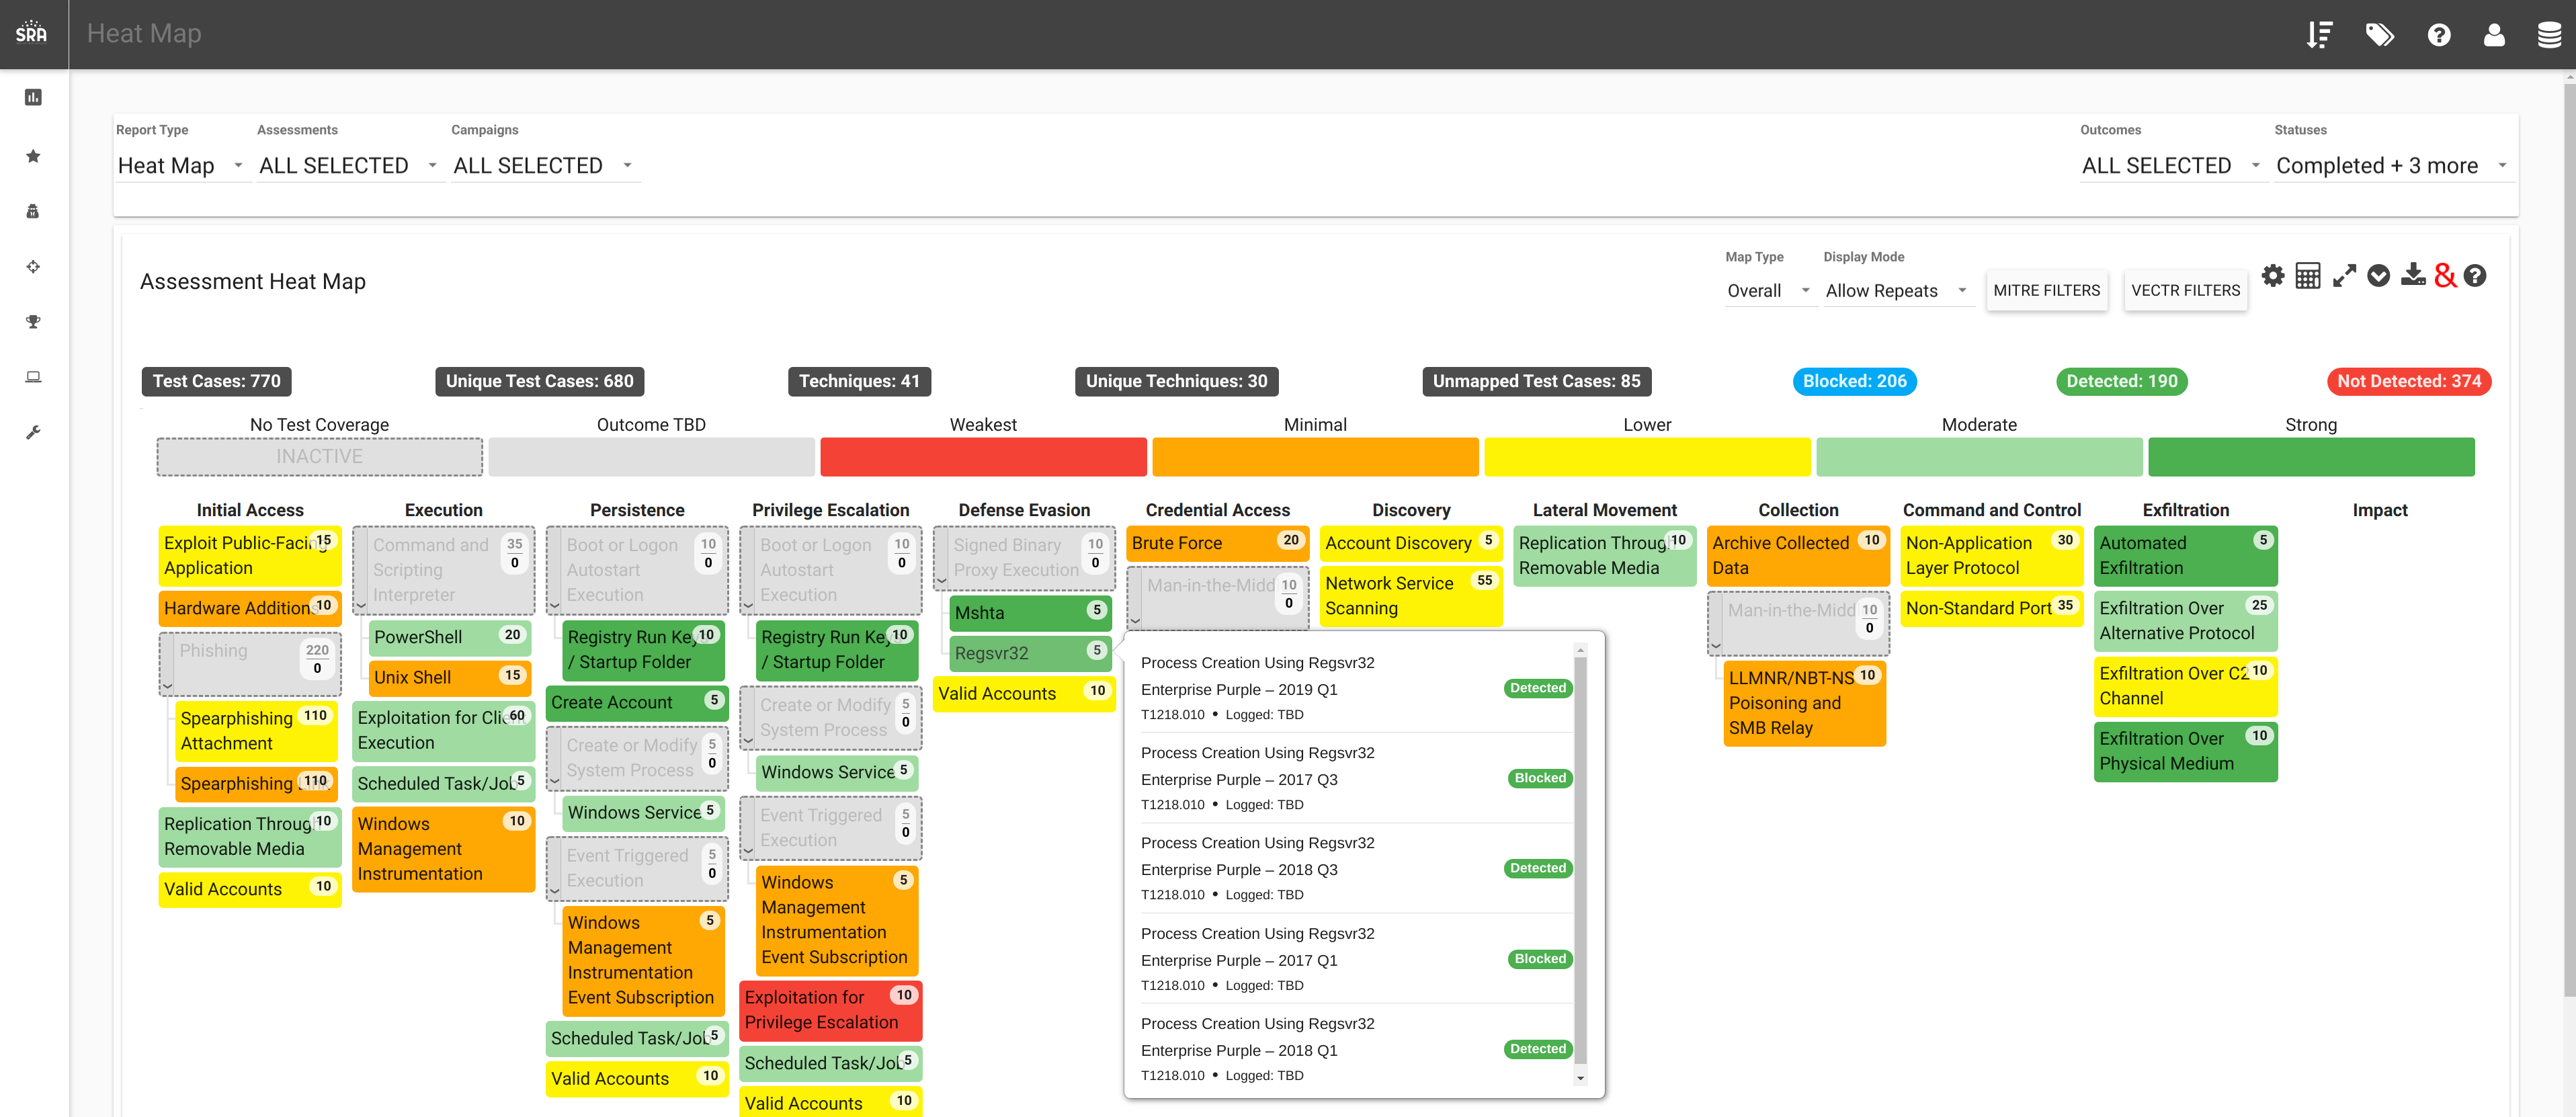Click the database icon in top bar
The image size is (2576, 1117).
point(2548,35)
